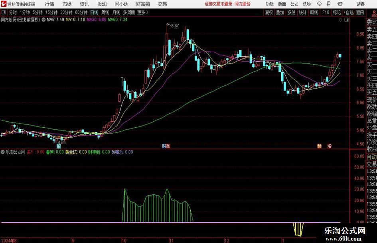Open the 问小达 menu
This screenshot has height=243, width=377.
121,4
